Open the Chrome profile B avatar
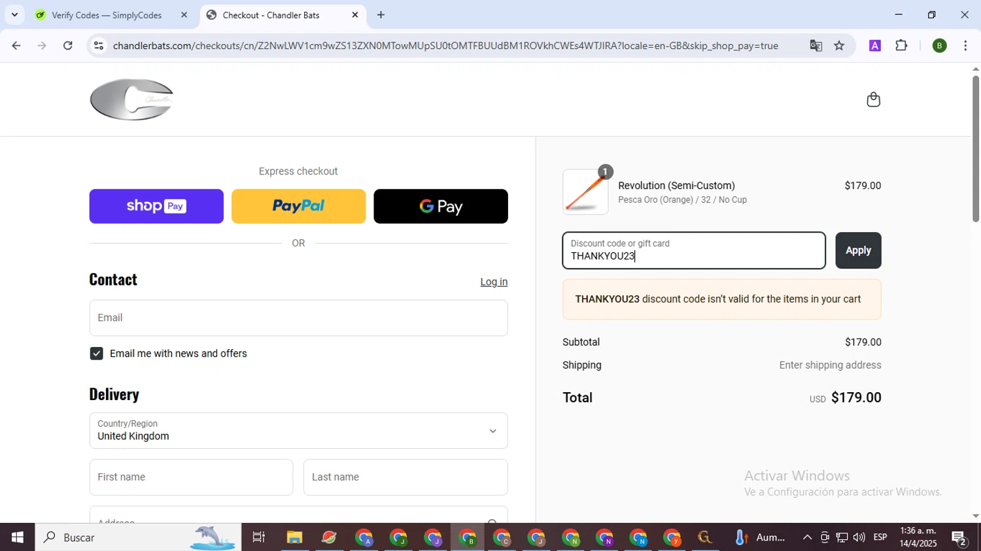 [939, 46]
